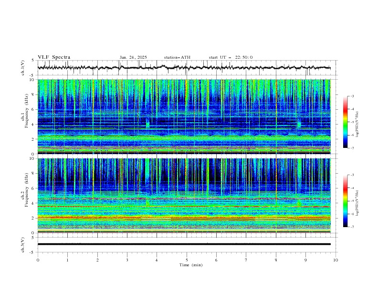Click the "6" kHz tick on ch.1 spectrogram axis
The height and width of the screenshot is (292, 378).
[x=34, y=109]
